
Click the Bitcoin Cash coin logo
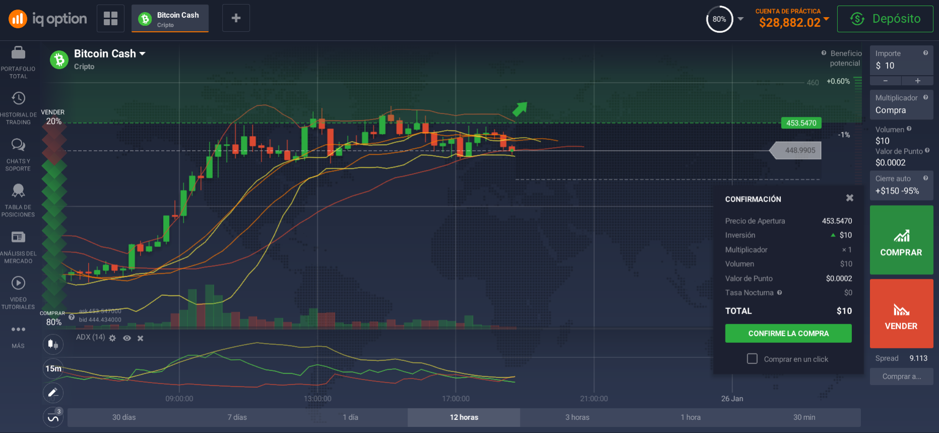pos(59,60)
